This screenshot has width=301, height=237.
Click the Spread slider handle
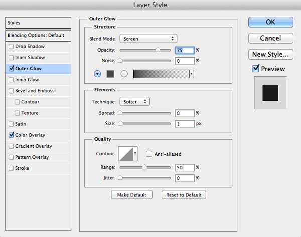(120, 113)
